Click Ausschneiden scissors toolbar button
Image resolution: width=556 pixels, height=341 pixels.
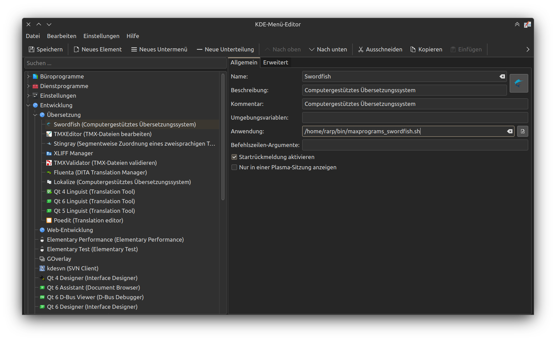coord(380,49)
